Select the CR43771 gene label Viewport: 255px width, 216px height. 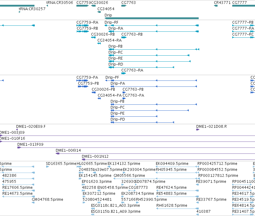click(222, 3)
